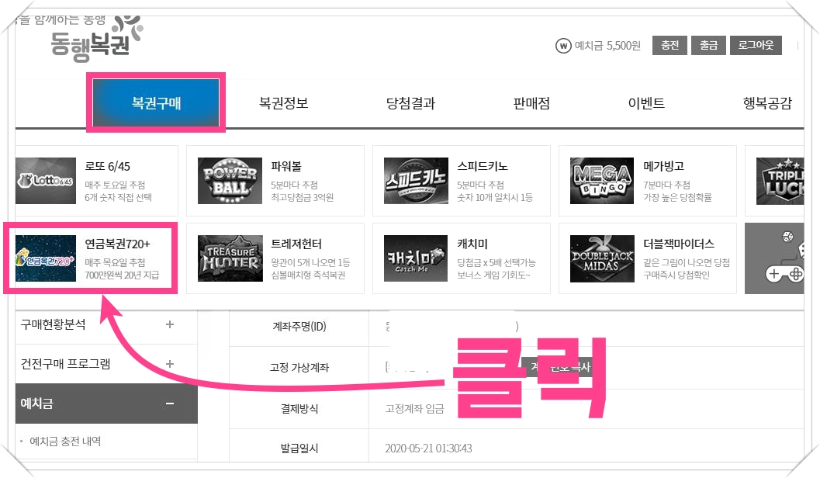Viewport: 820px width, 478px height.
Task: Open the 스피드키노 game logo
Action: 416,181
